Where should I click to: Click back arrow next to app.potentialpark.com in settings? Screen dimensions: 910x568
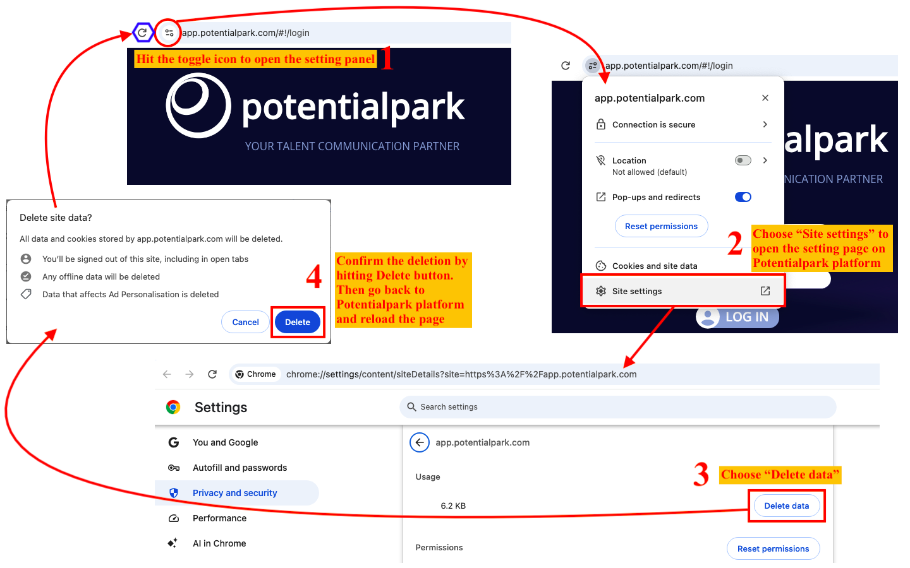tap(420, 442)
